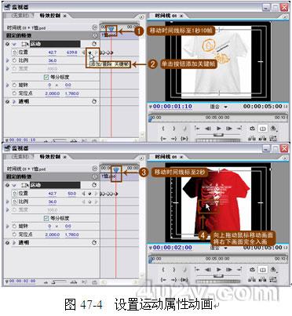Click Extract button in white T-shirt monitor
Viewport: 292px width, 316px height.
[x=262, y=138]
